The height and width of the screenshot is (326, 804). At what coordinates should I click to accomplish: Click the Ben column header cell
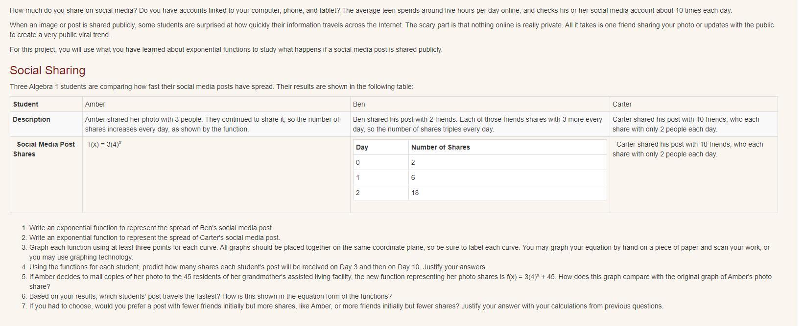click(359, 104)
